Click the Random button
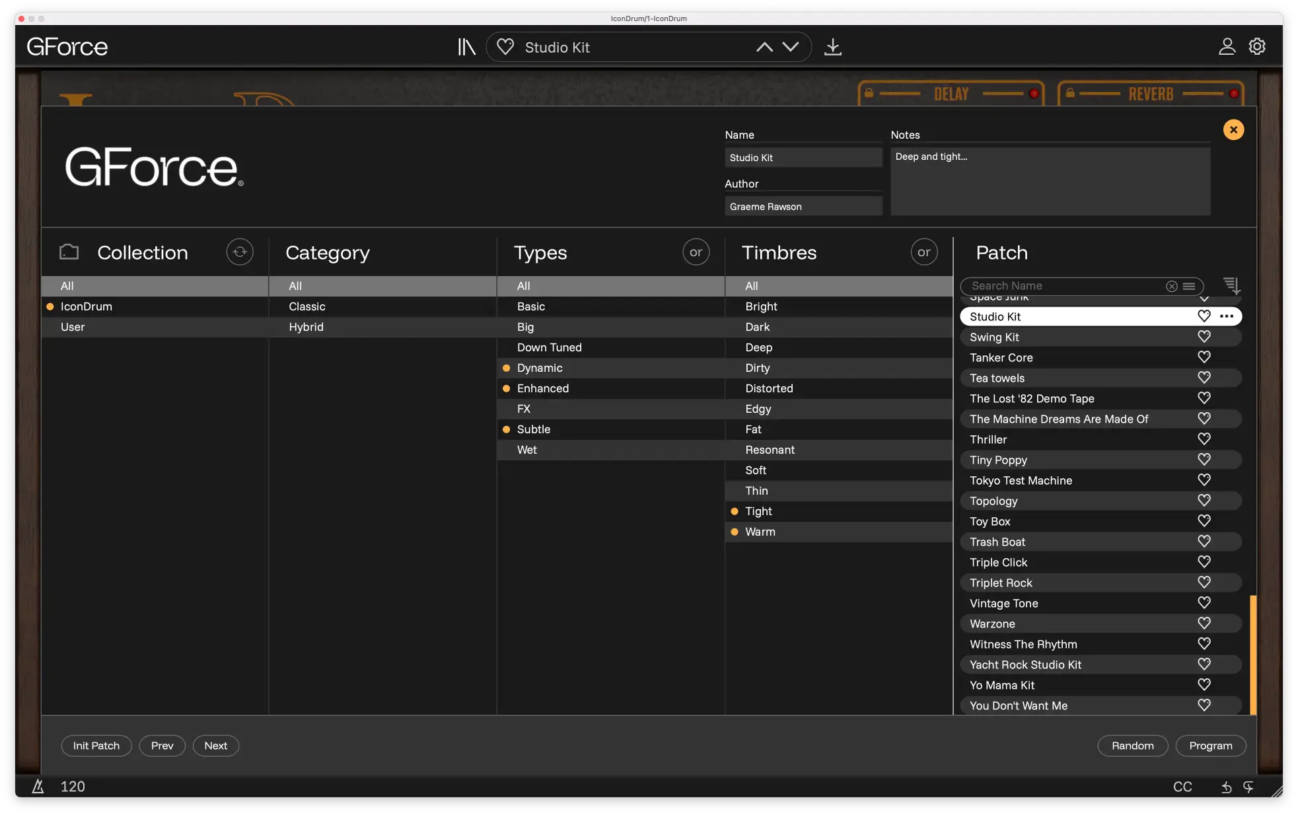 (x=1133, y=746)
